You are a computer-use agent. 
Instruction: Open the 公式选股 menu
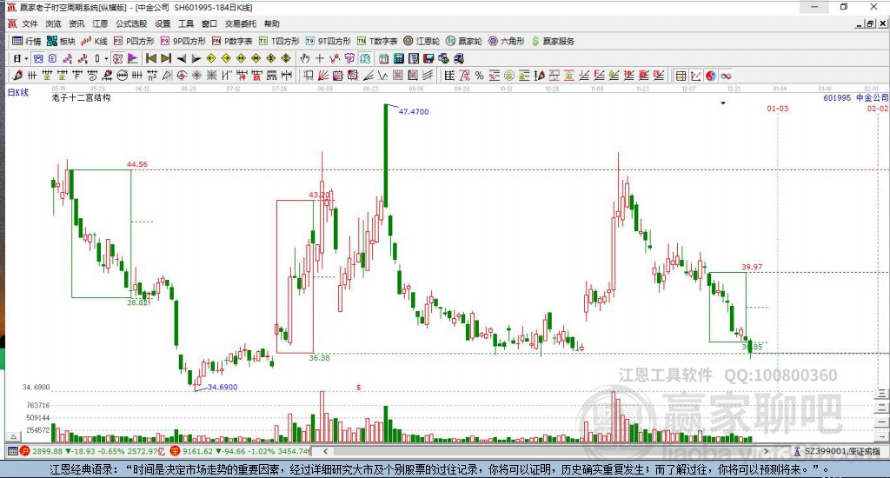(131, 23)
